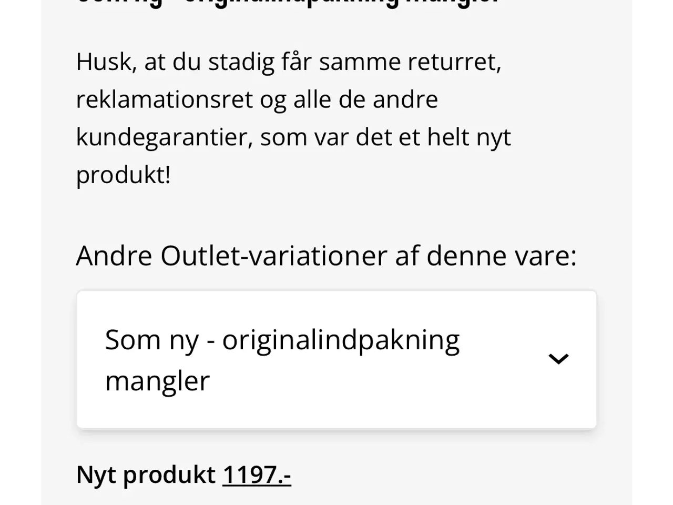
Task: Select the word "originalindpakning" in the dropdown box
Action: click(341, 340)
